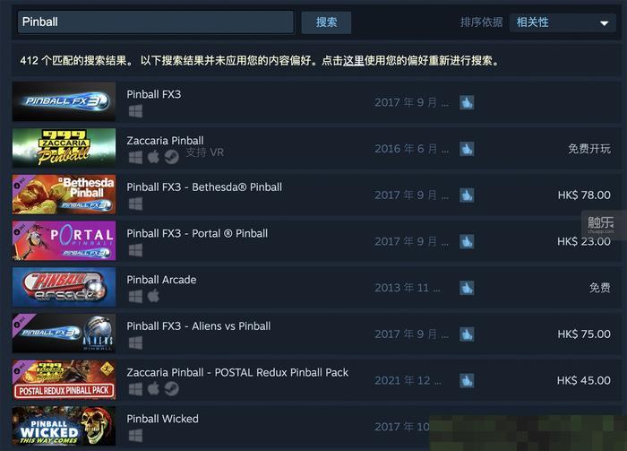
Task: Click the review icon for Aliens vs Pinball
Action: tap(467, 334)
